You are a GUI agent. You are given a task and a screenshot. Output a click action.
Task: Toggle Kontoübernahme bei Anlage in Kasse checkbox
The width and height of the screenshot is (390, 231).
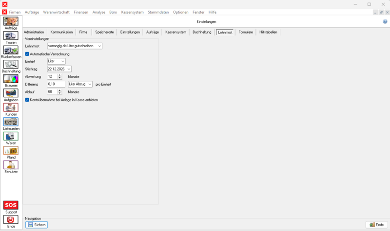point(27,100)
